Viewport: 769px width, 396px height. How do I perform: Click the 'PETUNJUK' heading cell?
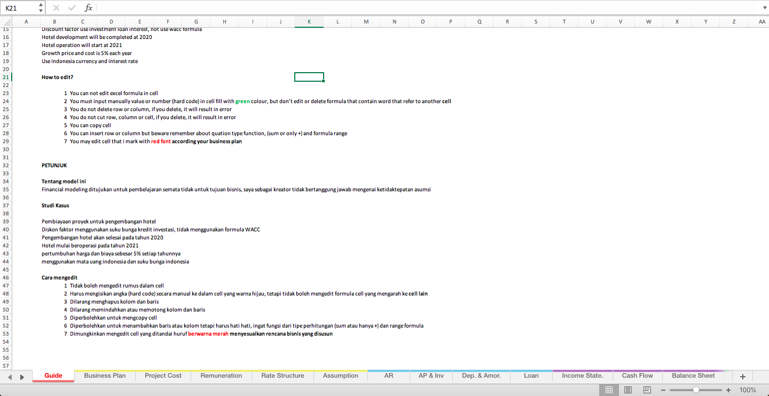[x=54, y=165]
